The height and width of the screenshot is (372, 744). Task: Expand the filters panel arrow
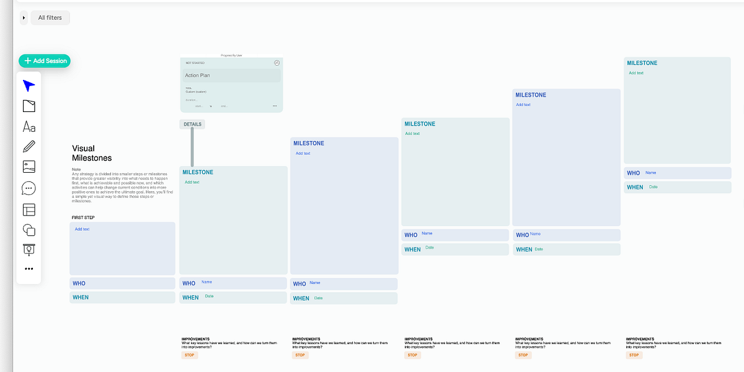[24, 18]
